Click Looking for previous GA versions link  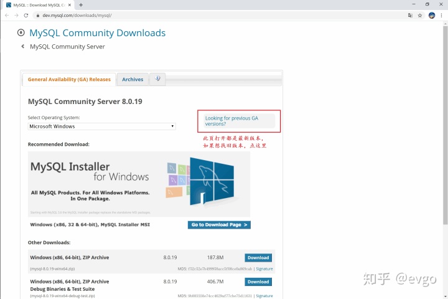(x=231, y=121)
